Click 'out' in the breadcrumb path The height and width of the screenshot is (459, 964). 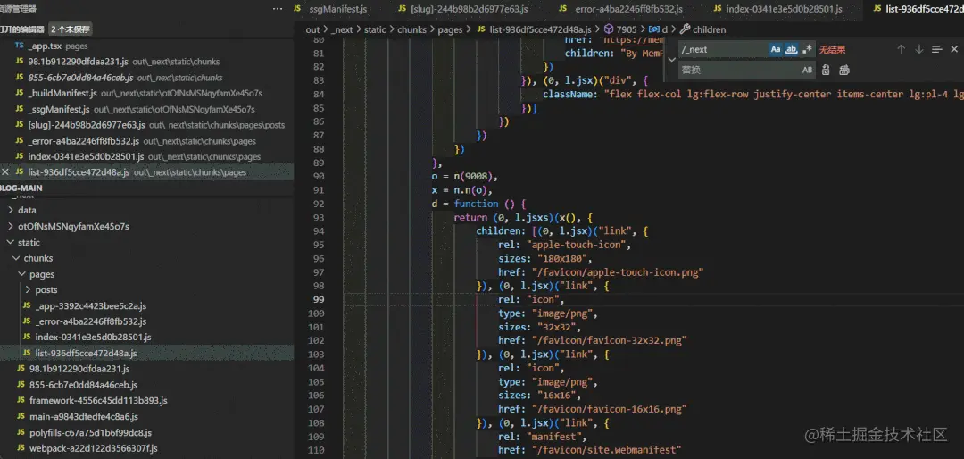coord(313,29)
